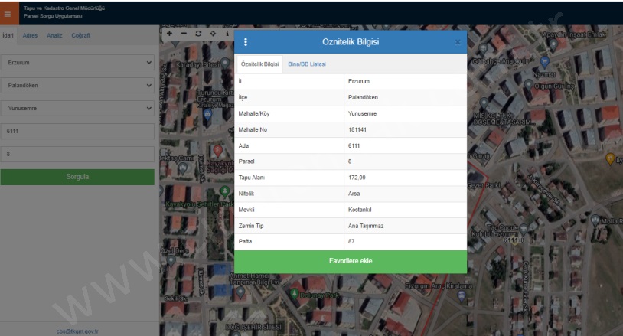
Task: Expand the Yunusemre neighborhood dropdown
Action: [77, 109]
